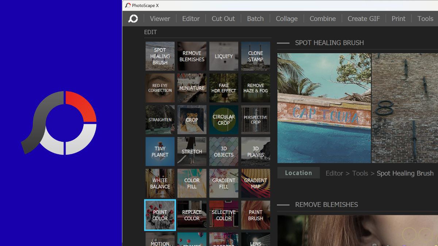Viewport: 438px width, 246px height.
Task: Open the Tiny Planet effect tile
Action: (160, 151)
